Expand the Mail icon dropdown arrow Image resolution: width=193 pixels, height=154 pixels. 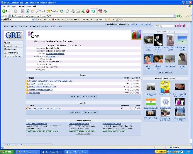click(x=69, y=11)
